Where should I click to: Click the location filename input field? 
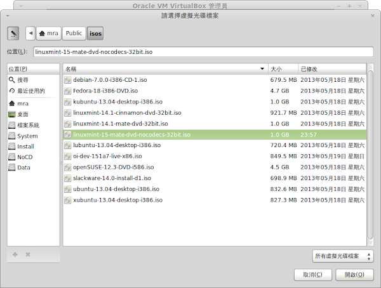point(203,52)
